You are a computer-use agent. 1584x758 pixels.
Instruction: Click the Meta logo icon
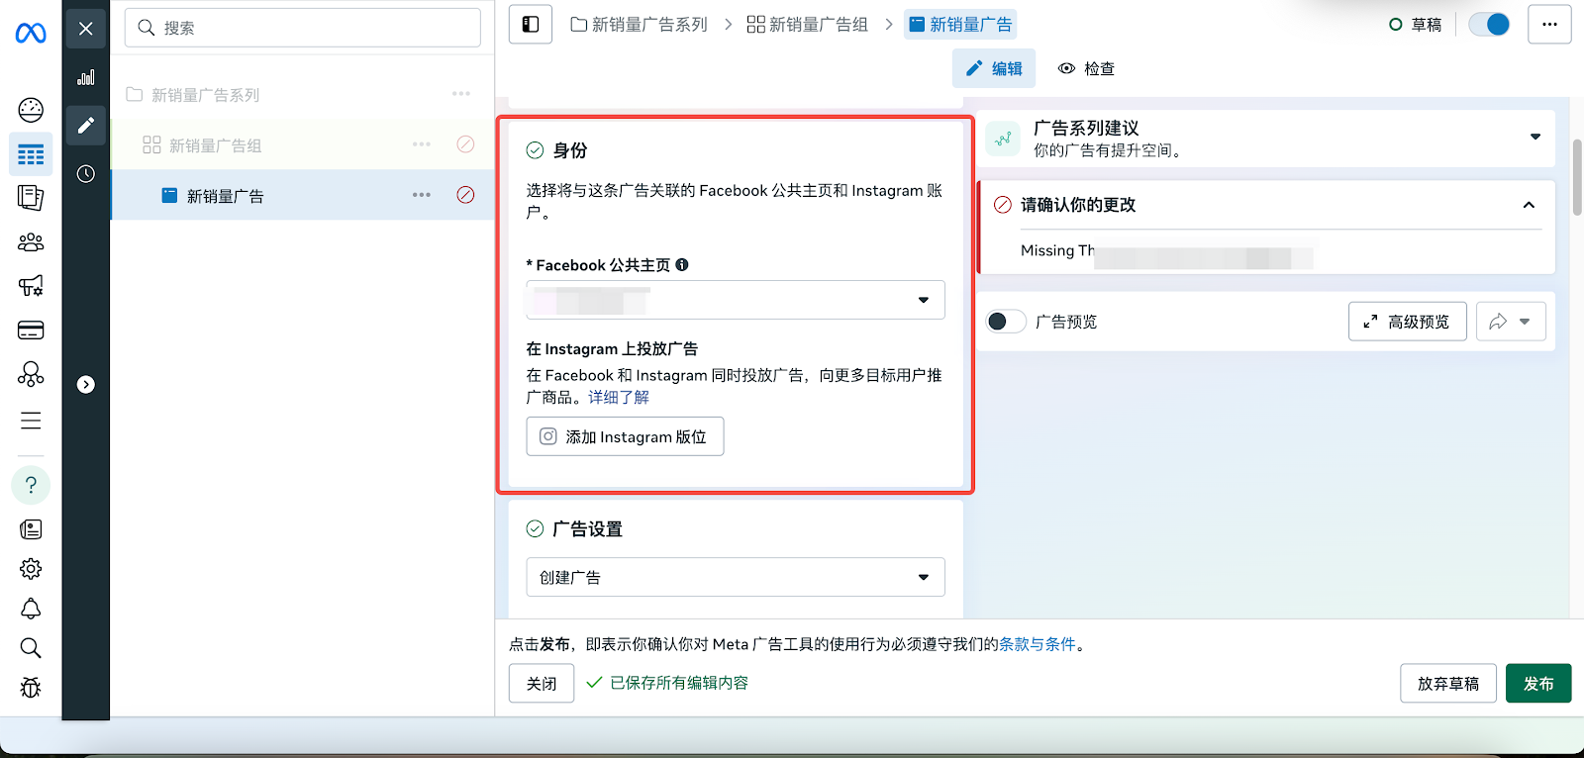tap(31, 33)
